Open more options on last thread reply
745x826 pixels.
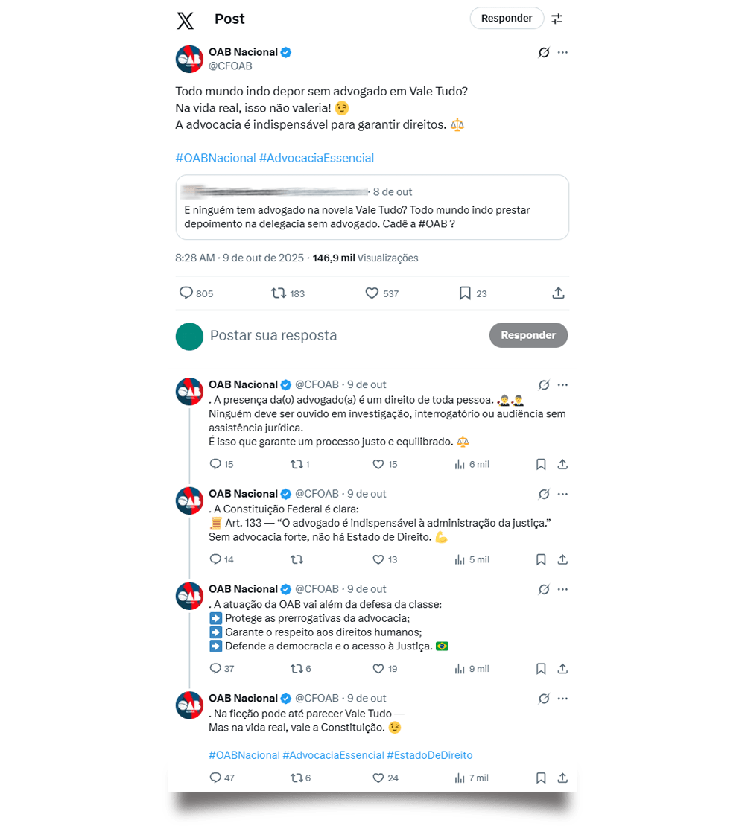(562, 699)
